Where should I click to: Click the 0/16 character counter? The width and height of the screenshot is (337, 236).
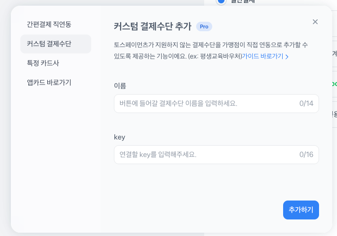coord(306,154)
